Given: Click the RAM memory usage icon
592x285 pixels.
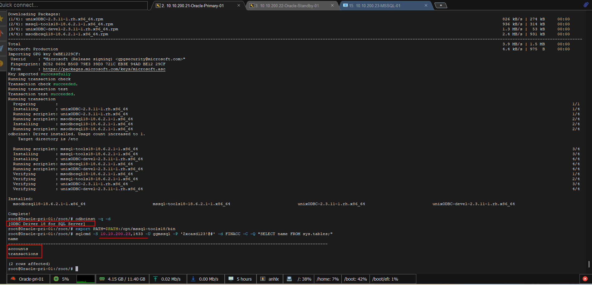Looking at the screenshot, I should pyautogui.click(x=102, y=279).
